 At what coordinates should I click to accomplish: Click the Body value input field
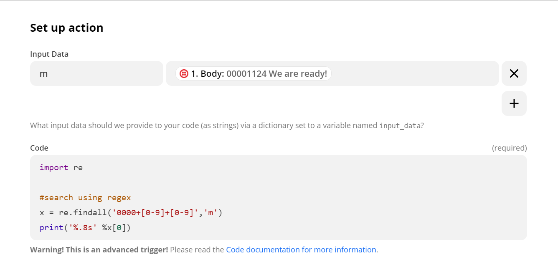point(332,73)
